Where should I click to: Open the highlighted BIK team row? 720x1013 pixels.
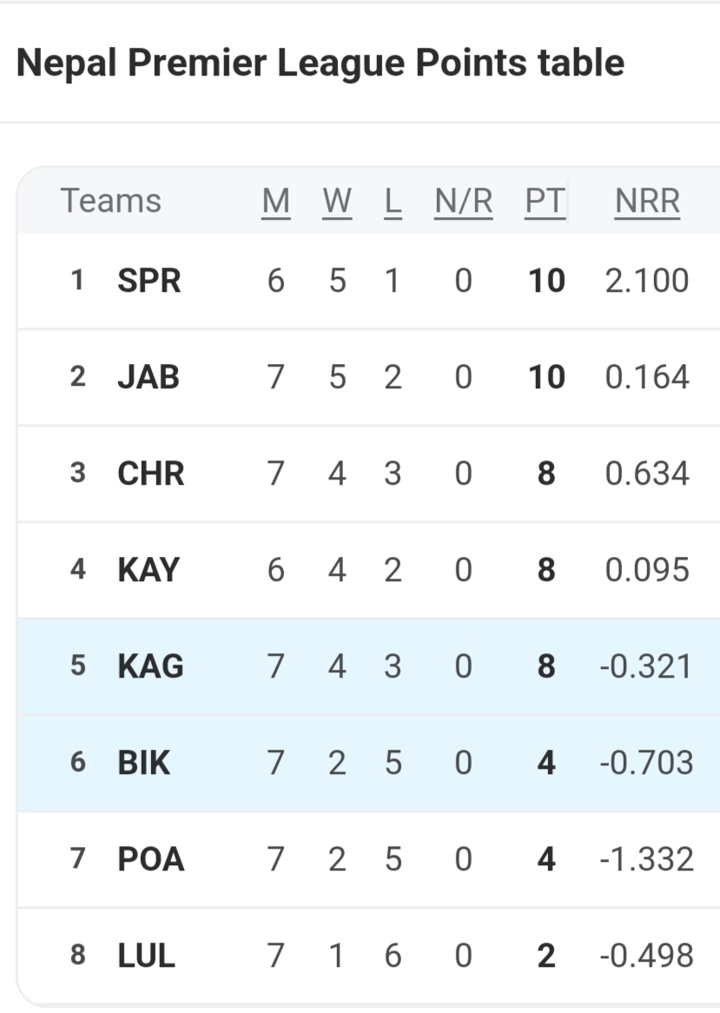144,763
